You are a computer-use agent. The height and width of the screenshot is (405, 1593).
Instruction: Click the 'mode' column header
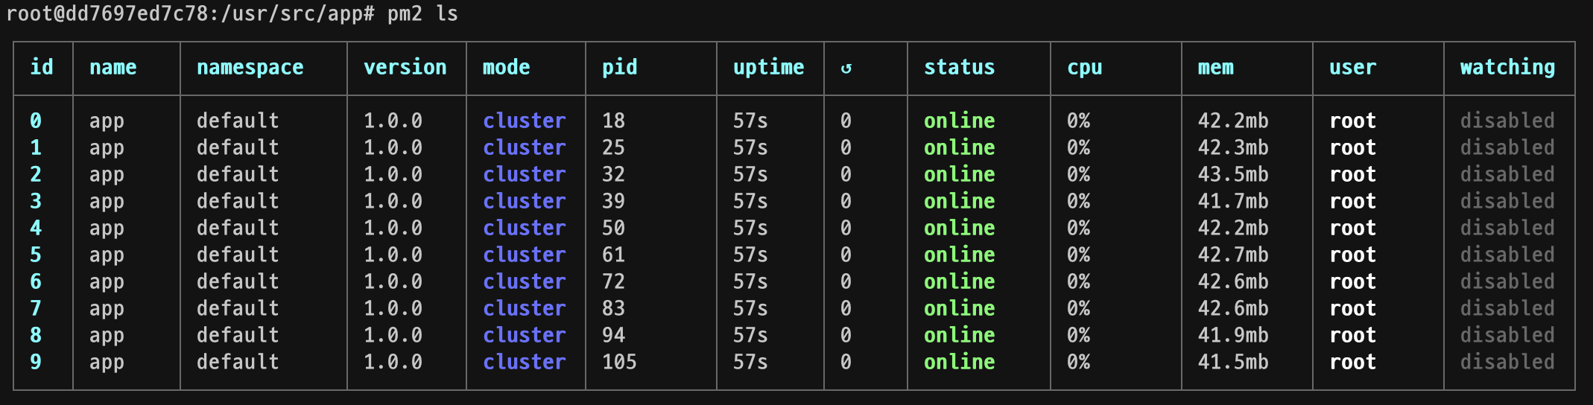pos(507,67)
